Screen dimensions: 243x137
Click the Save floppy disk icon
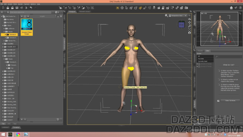[17, 8]
